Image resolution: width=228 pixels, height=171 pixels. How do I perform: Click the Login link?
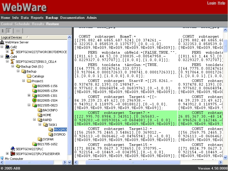(x=211, y=3)
